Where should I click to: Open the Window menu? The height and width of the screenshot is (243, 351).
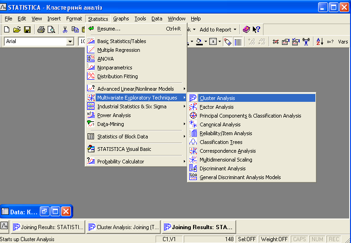click(x=176, y=19)
